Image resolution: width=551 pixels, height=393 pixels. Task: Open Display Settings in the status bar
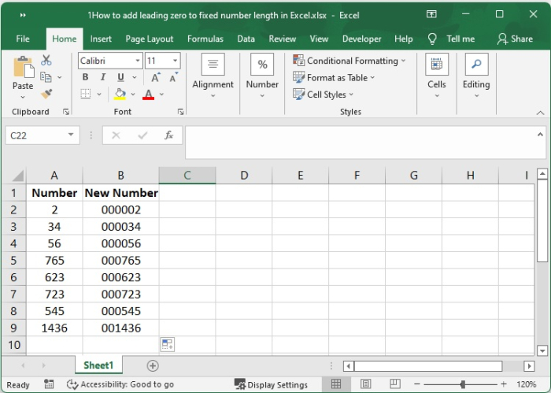pyautogui.click(x=271, y=384)
